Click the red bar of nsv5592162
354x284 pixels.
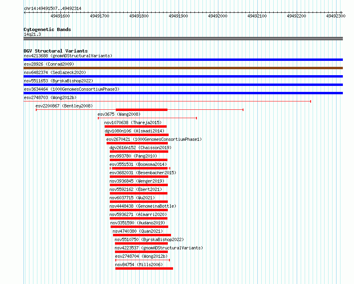click(139, 193)
